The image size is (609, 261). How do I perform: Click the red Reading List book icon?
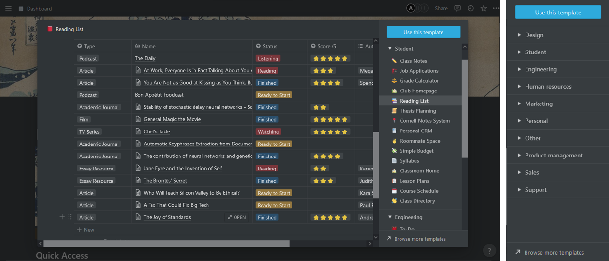pyautogui.click(x=50, y=29)
